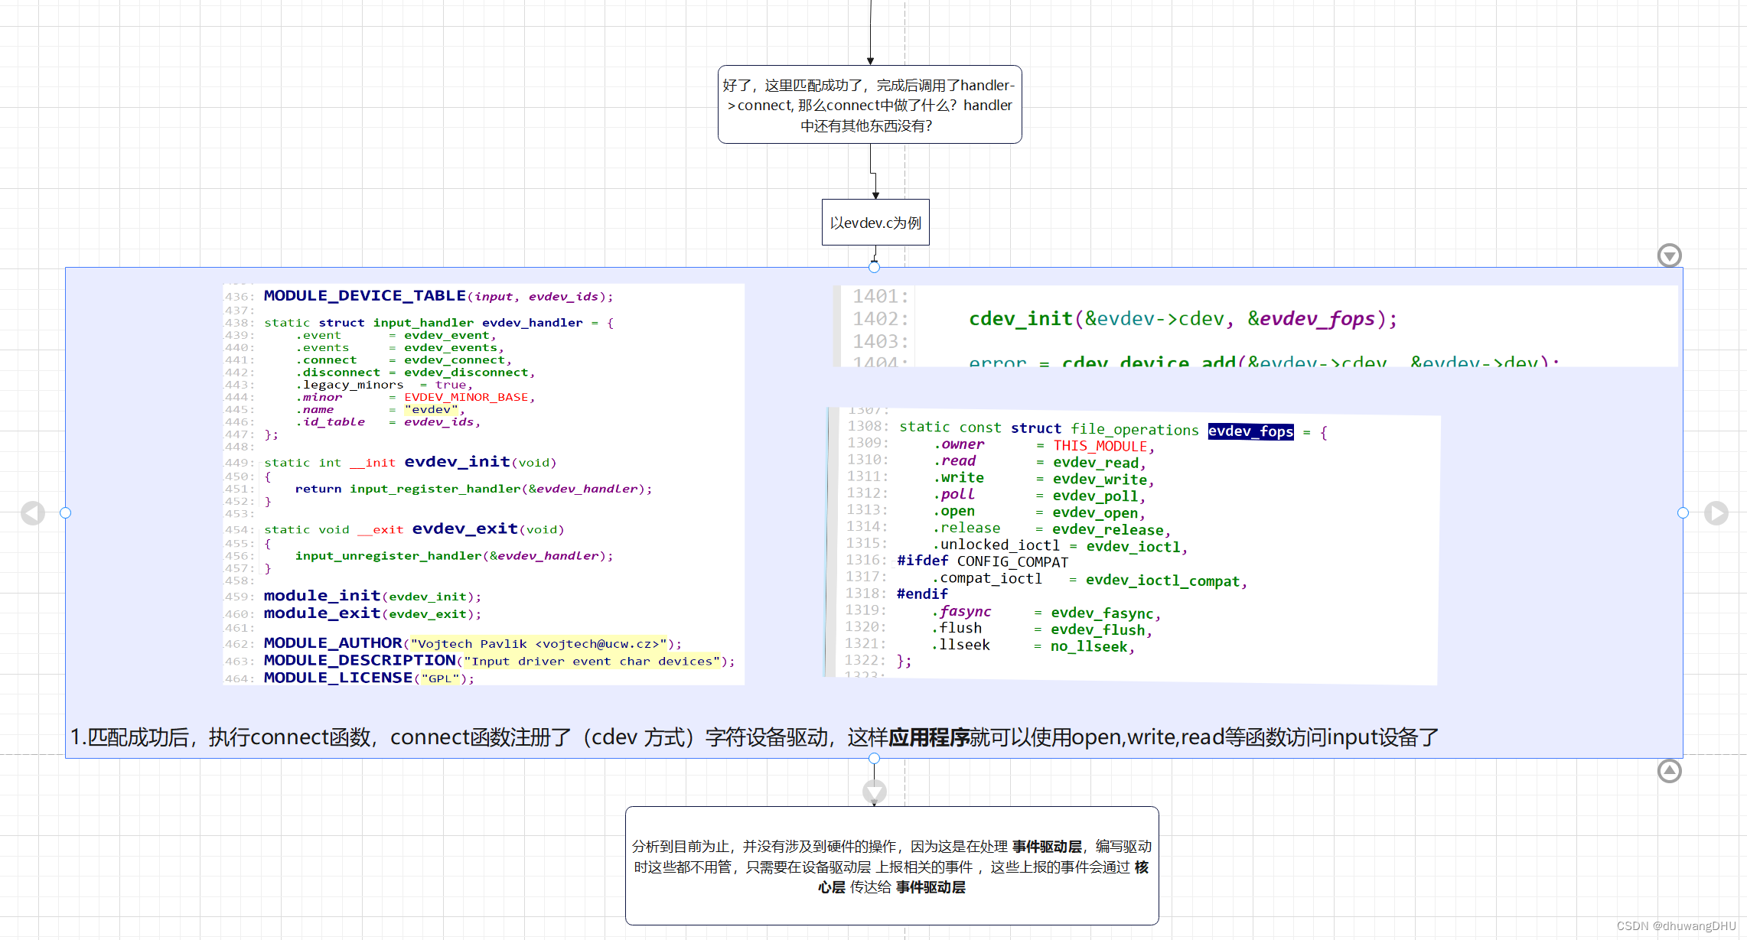Click the MODULE_DEVICE_TABLE code line

(x=438, y=296)
